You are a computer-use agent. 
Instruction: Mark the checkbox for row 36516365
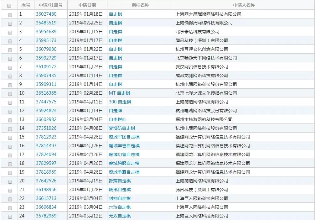[10, 94]
